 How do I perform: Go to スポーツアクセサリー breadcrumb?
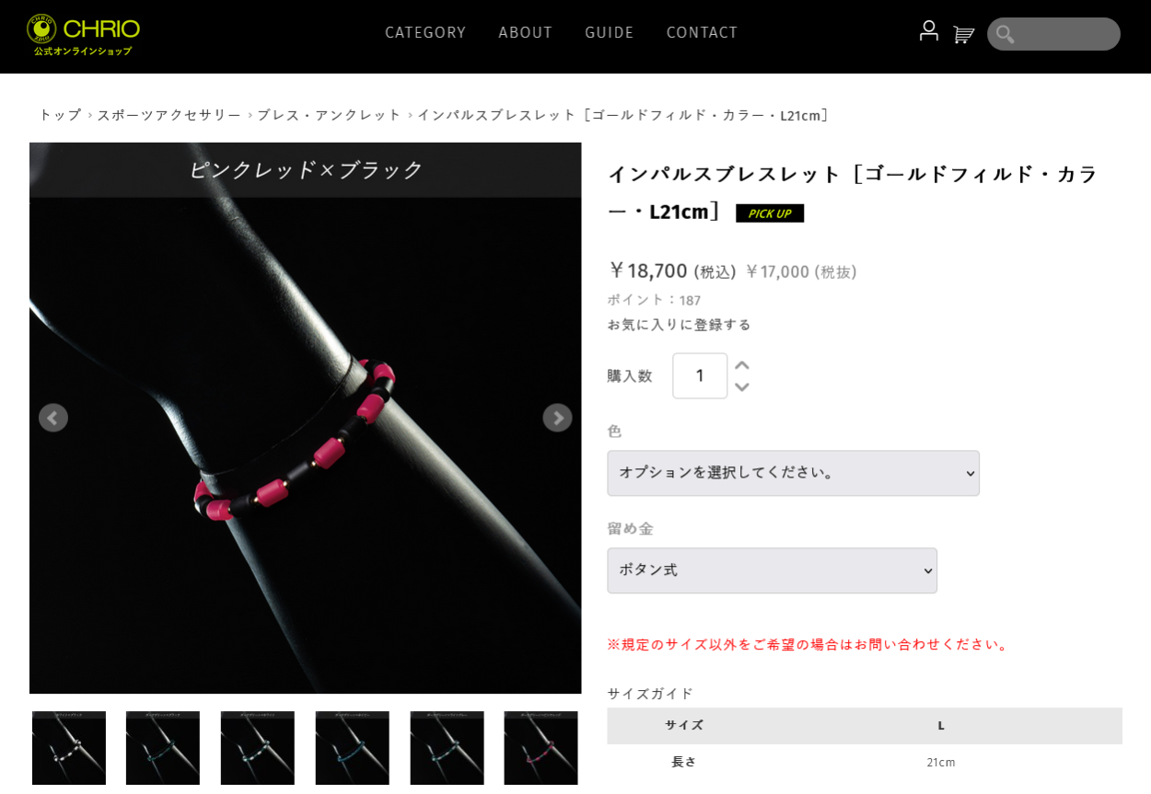169,115
